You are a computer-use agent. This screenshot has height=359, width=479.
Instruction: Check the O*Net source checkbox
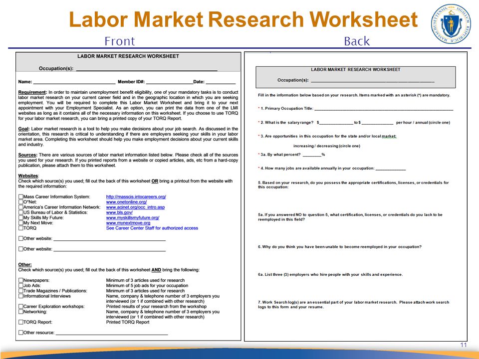pos(21,202)
